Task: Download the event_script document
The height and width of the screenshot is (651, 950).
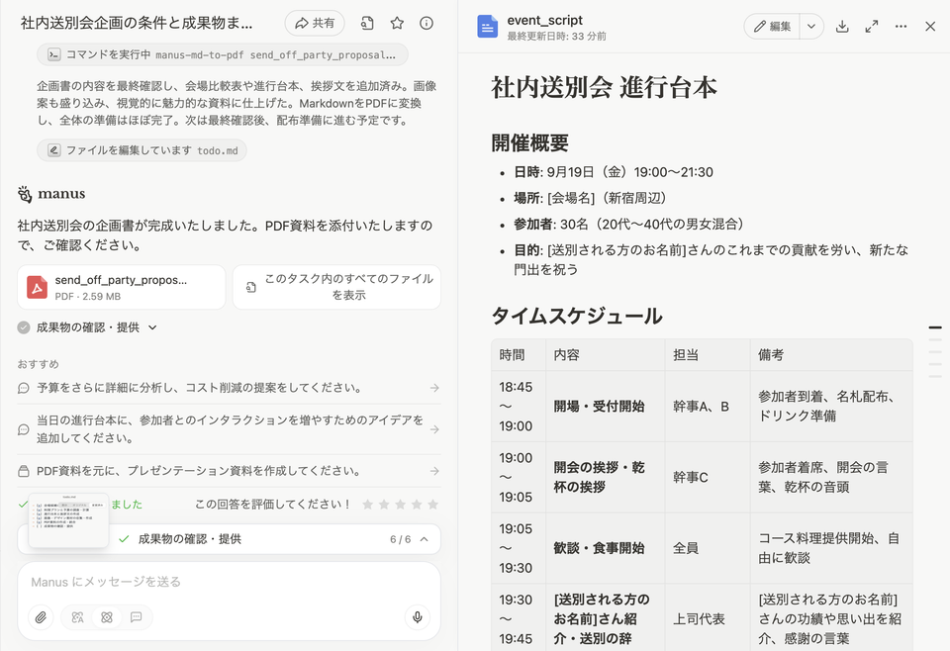Action: click(842, 27)
